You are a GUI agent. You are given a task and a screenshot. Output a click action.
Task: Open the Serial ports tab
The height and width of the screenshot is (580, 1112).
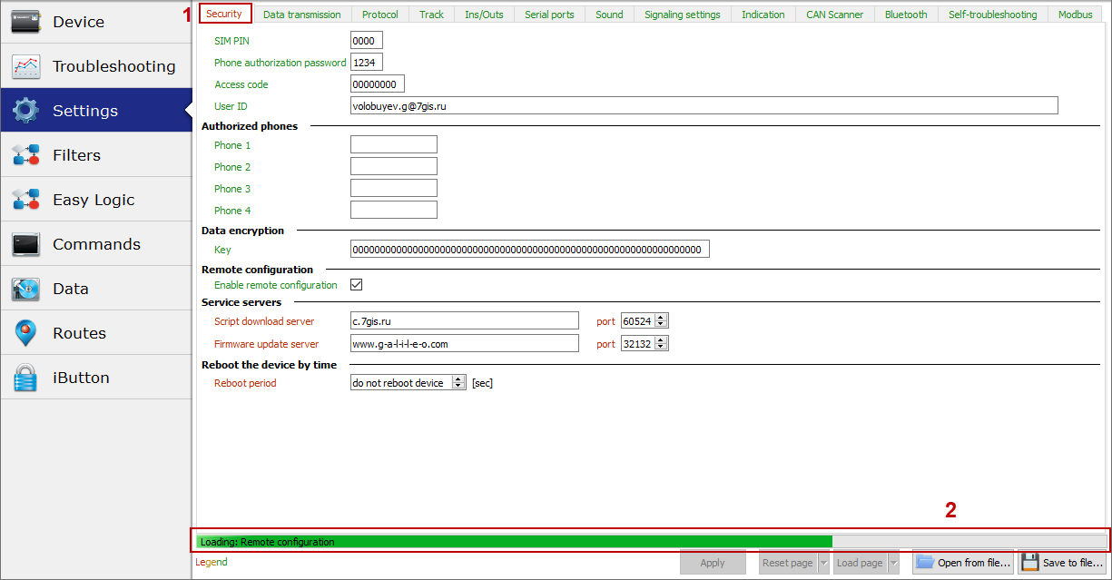(x=550, y=15)
